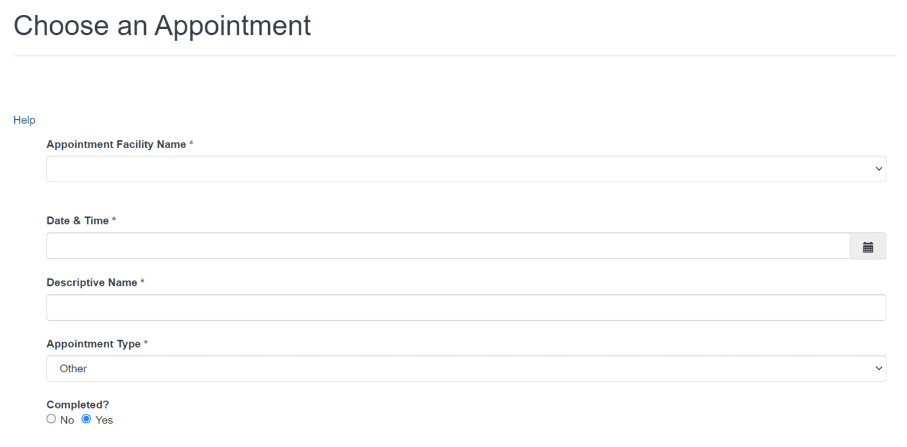The image size is (907, 447).
Task: Click the "No" label text under Completed
Action: click(67, 420)
